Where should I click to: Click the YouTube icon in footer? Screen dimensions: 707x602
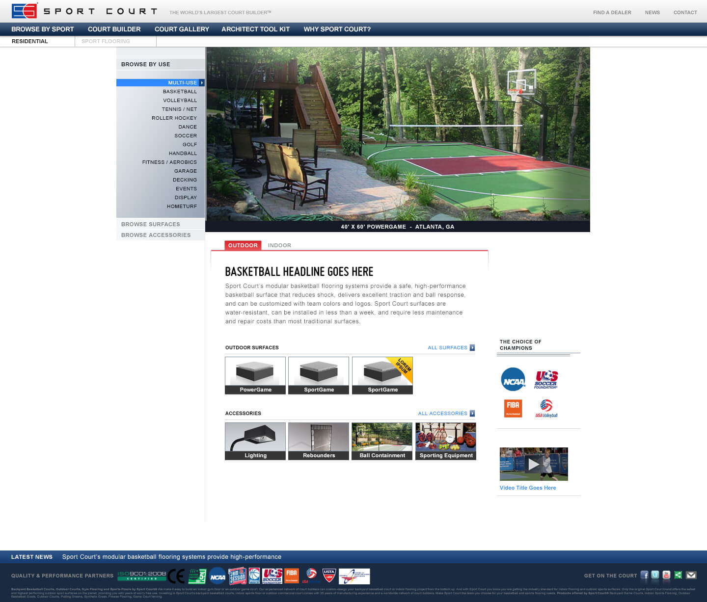tap(666, 575)
